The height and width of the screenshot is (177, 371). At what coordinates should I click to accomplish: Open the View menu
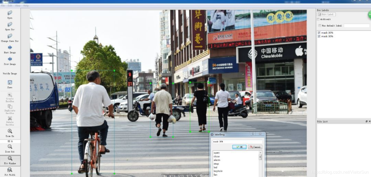click(18, 6)
